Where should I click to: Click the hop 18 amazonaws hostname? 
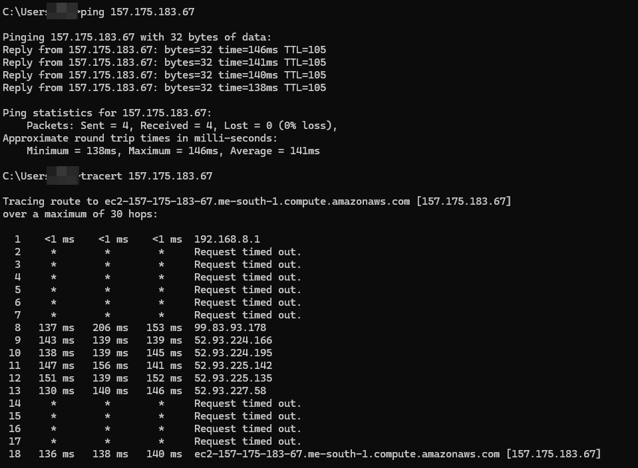(347, 454)
